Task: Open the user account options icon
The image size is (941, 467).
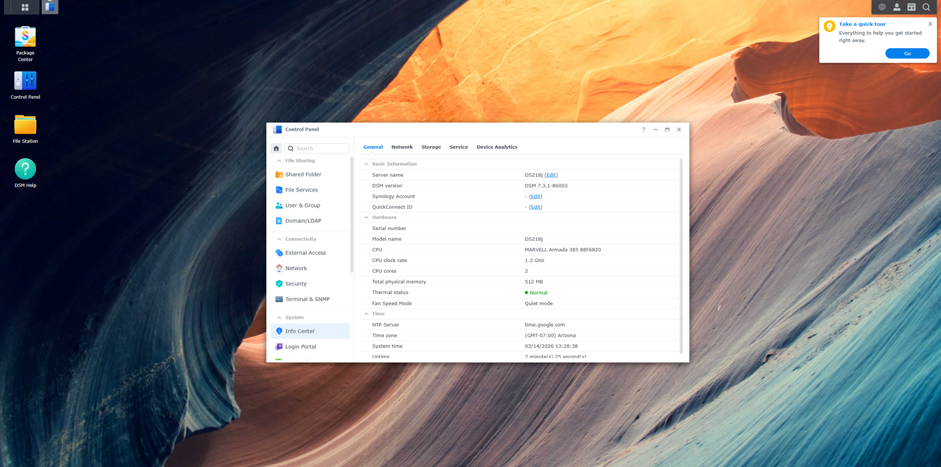Action: pos(896,7)
